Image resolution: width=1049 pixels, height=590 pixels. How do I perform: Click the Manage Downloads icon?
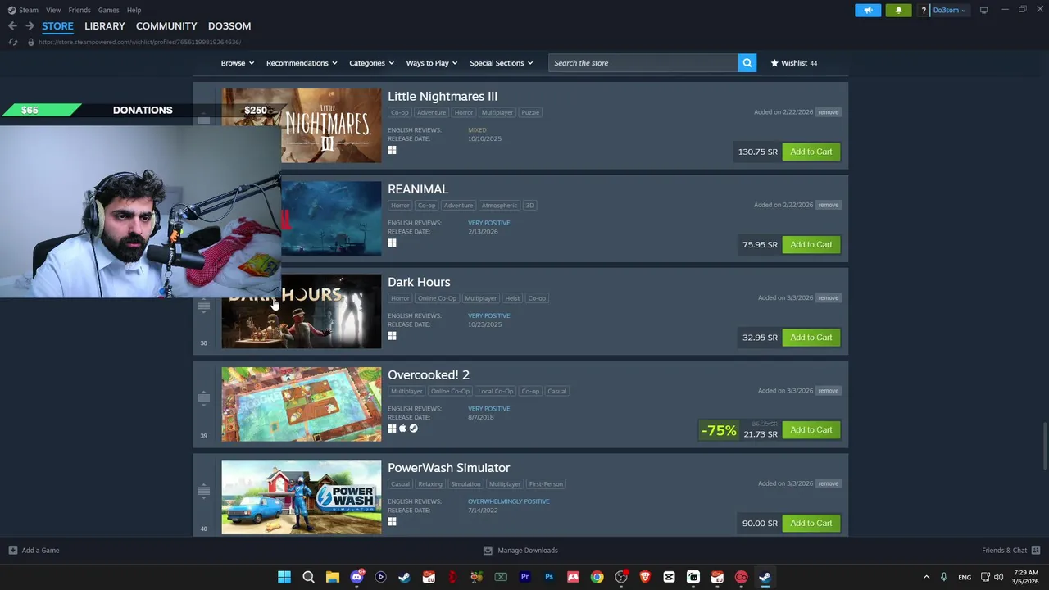488,551
